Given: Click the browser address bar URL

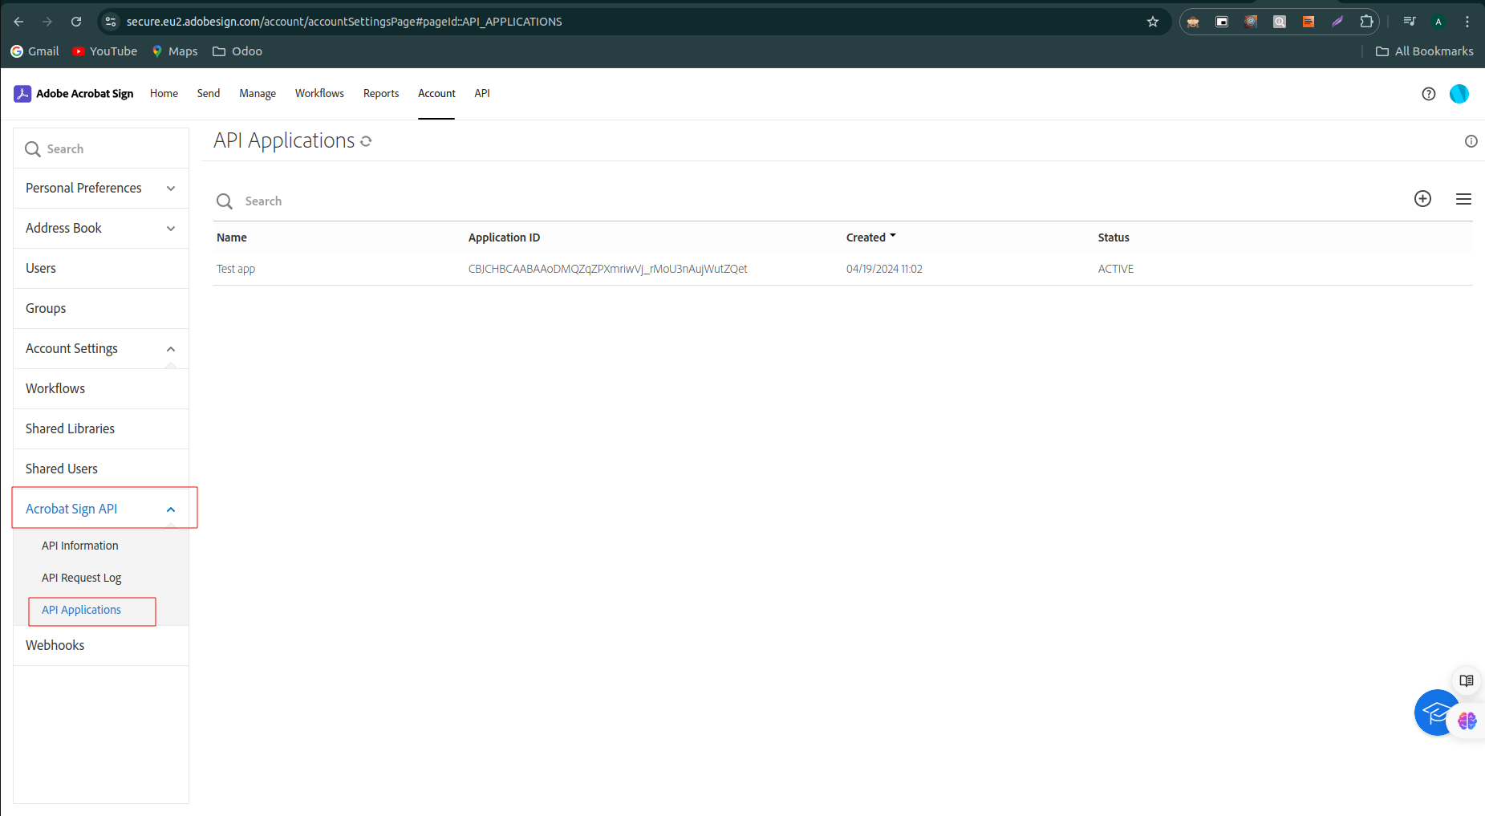Looking at the screenshot, I should [x=344, y=22].
